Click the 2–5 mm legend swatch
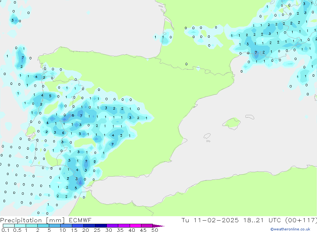The image size is (317, 232). [43, 226]
